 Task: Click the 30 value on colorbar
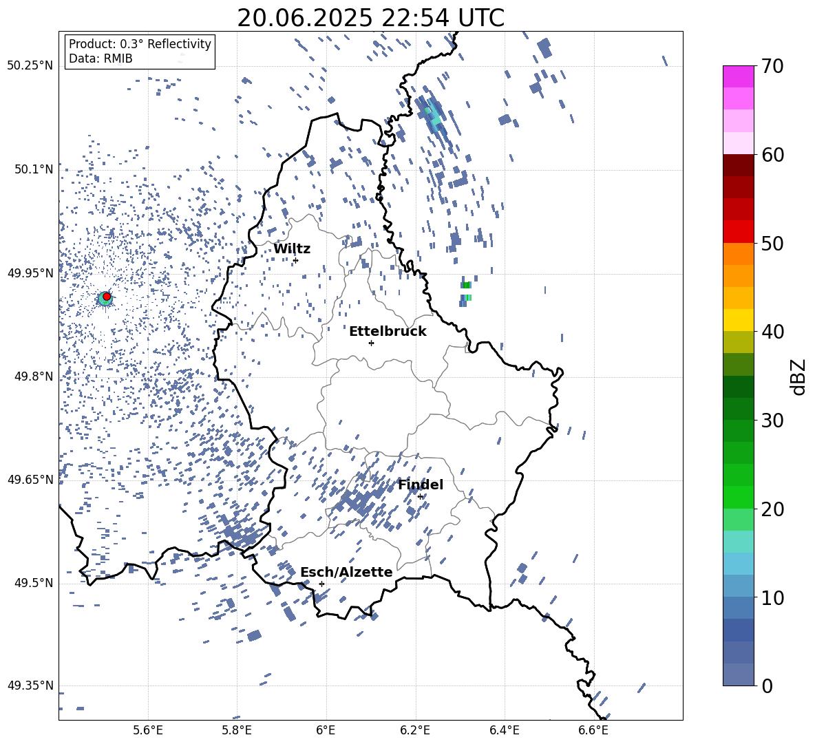click(x=772, y=421)
